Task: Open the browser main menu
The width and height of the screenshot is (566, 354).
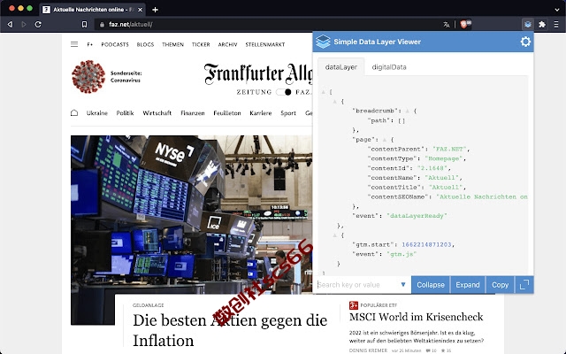Action: pyautogui.click(x=556, y=24)
